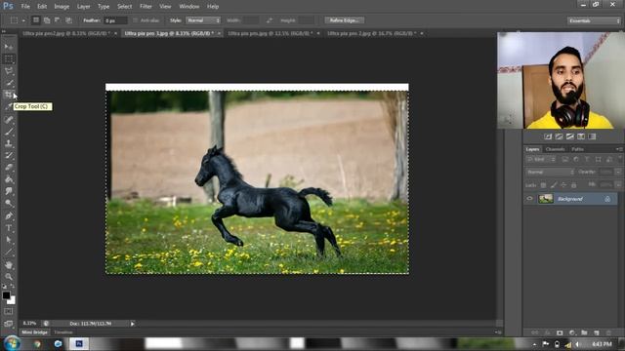
Task: Toggle Lock image pixels brush icon
Action: tap(554, 185)
